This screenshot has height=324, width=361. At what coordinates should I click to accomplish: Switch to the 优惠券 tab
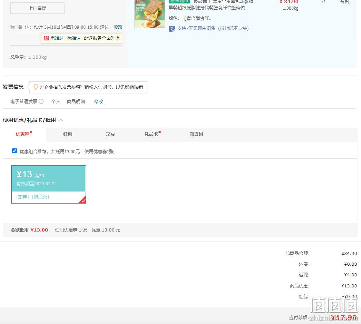(x=25, y=134)
